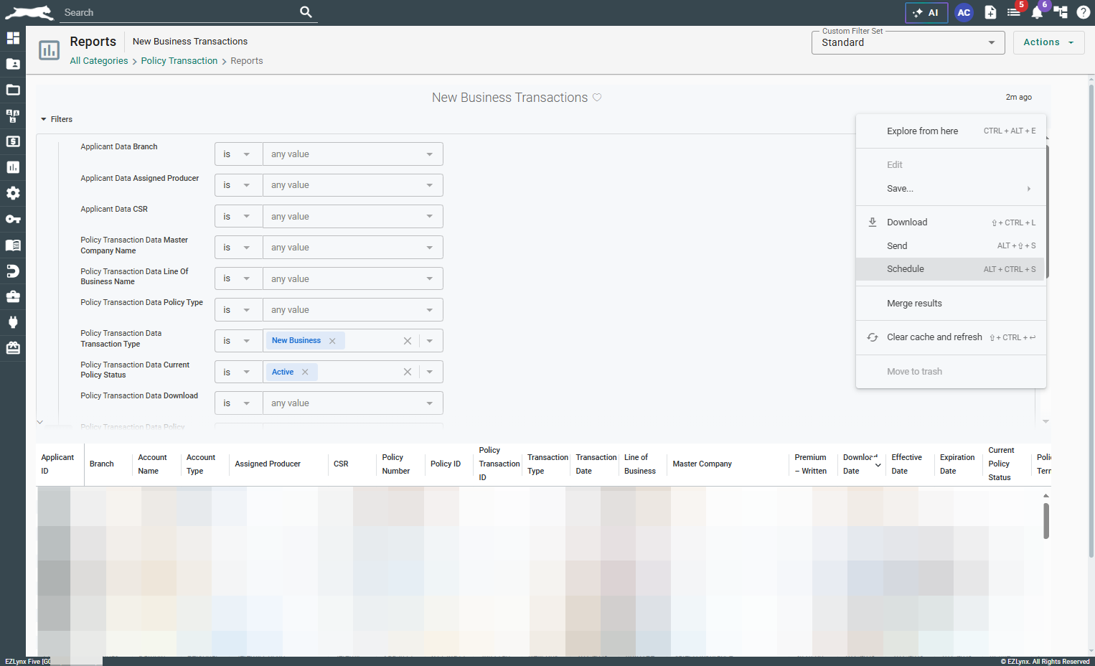The width and height of the screenshot is (1095, 666).
Task: Open the Policy Data Download value dropdown
Action: point(352,403)
